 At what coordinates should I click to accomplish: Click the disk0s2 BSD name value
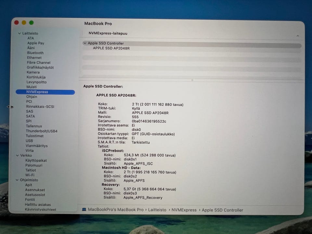(x=130, y=176)
